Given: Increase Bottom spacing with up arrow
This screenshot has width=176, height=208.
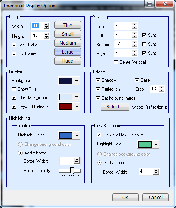Looking at the screenshot, I should [x=134, y=43].
